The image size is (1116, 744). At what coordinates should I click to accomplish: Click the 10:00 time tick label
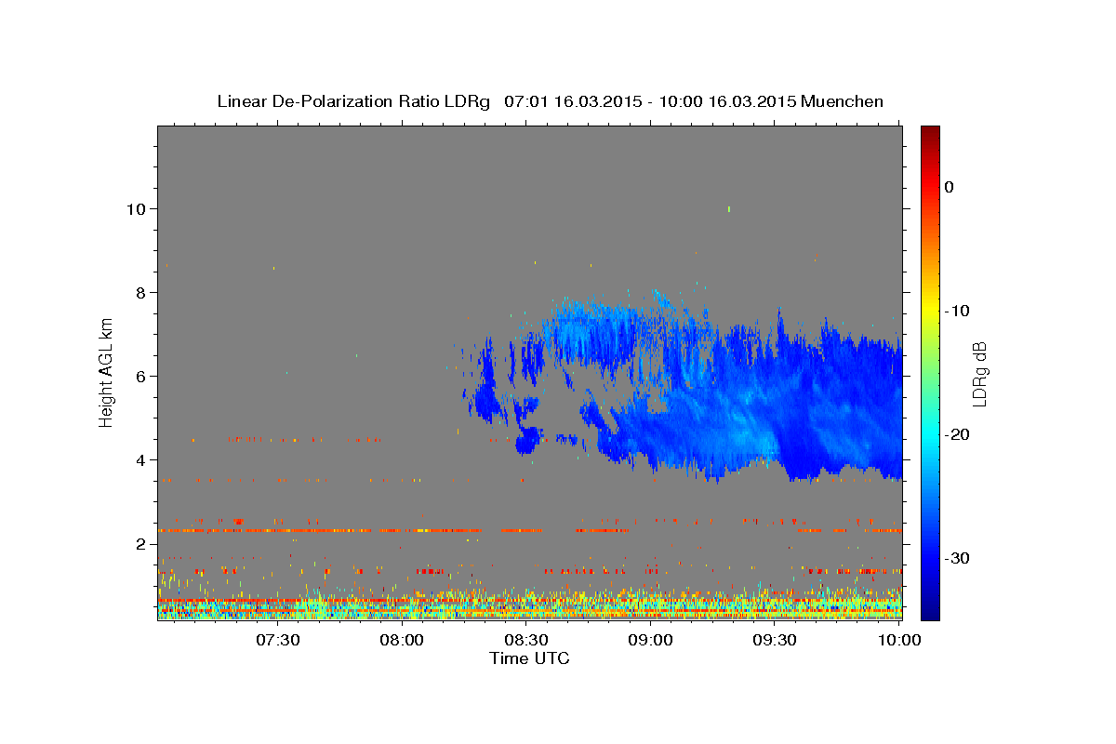899,640
